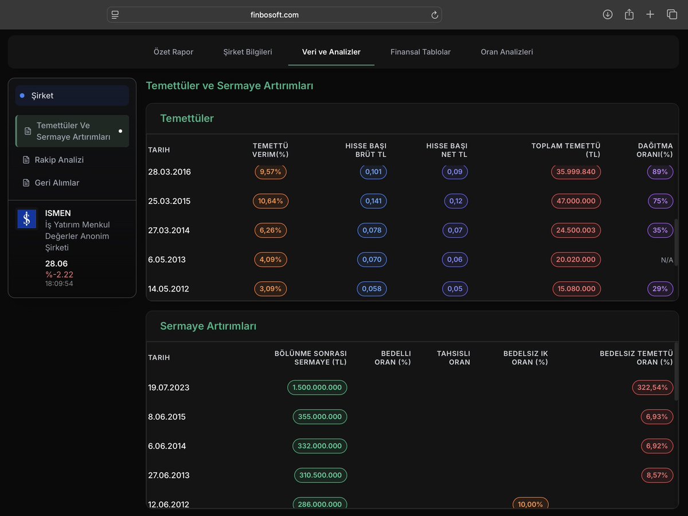Go to the Finansal Tablolar tab
Image resolution: width=688 pixels, height=516 pixels.
click(x=421, y=52)
